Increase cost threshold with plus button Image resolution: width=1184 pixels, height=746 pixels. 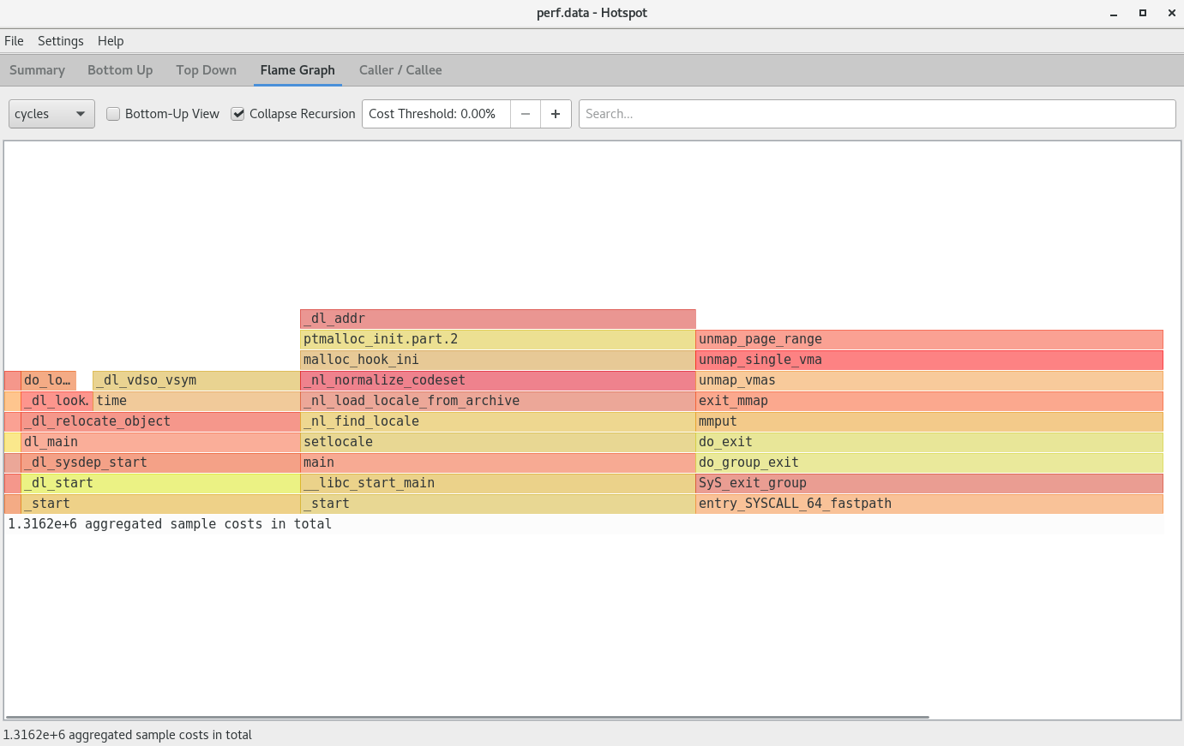[x=556, y=114]
